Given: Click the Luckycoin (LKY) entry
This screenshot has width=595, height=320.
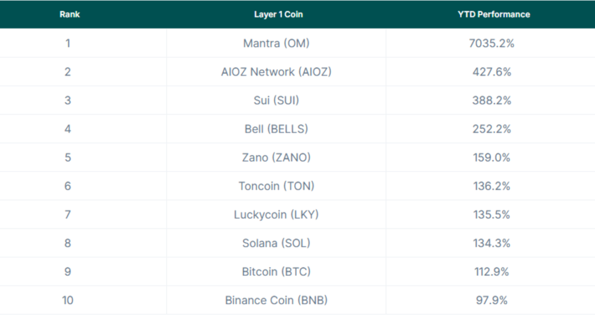Looking at the screenshot, I should point(277,215).
